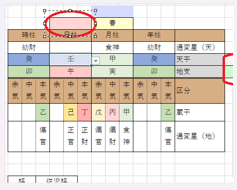This screenshot has height=190, width=237.
Task: Select the 蔵干 label cell
Action: 200,112
